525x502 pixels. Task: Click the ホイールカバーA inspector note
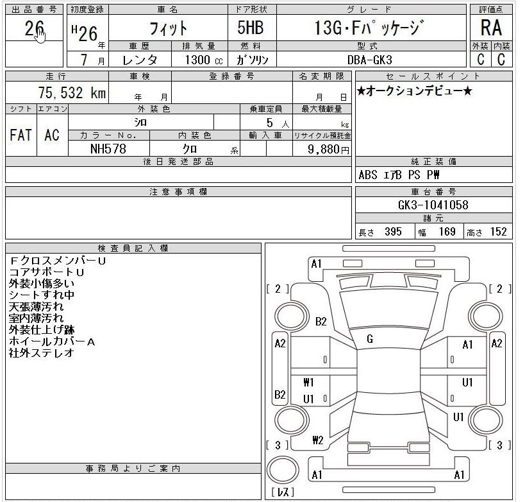52,342
